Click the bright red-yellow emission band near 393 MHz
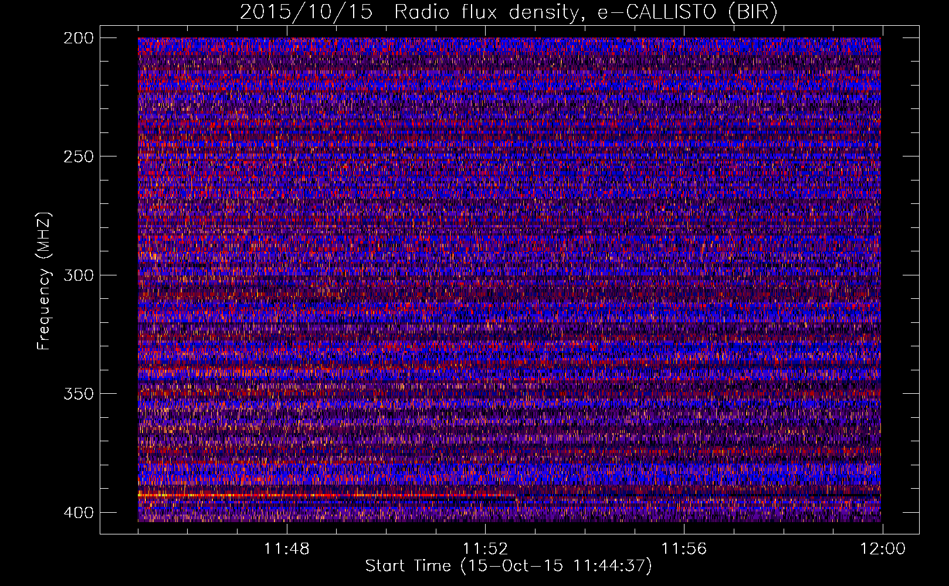 pos(327,496)
